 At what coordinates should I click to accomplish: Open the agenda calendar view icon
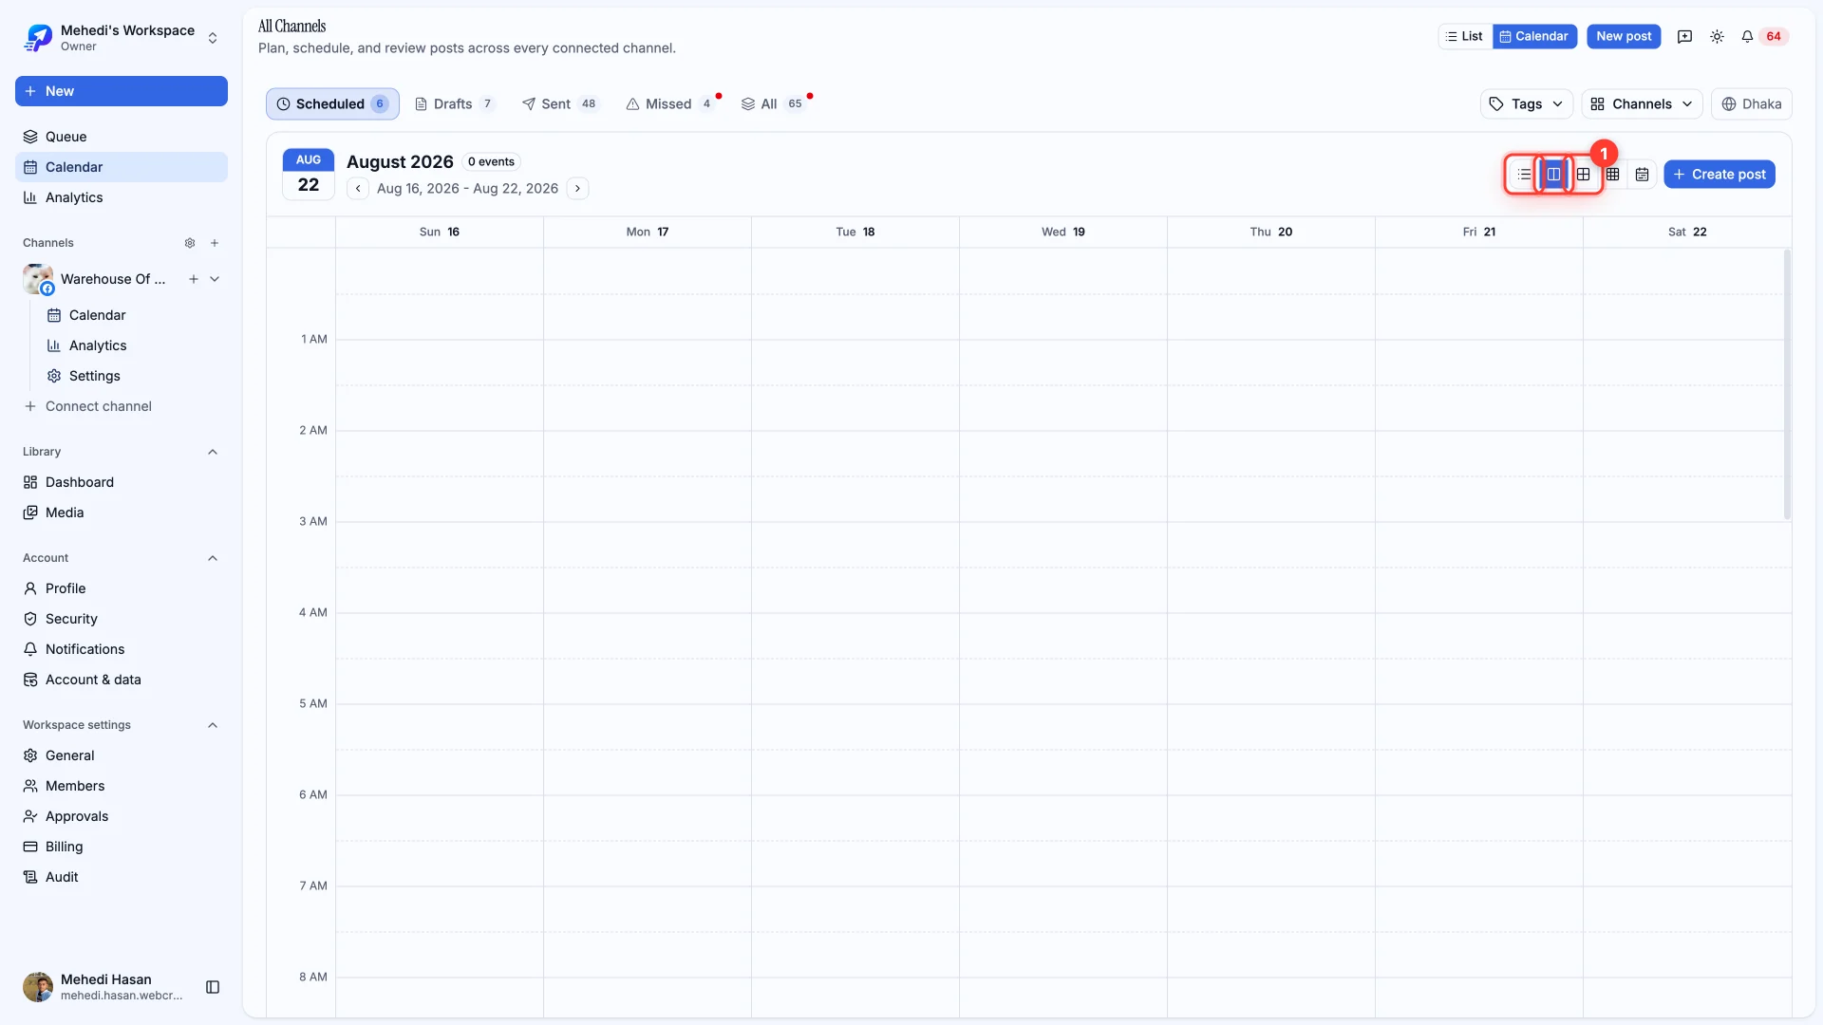1642,175
